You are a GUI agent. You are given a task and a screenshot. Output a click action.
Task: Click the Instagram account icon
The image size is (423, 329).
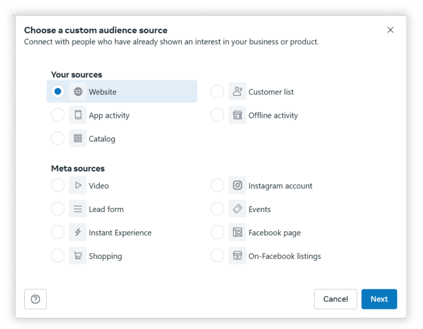tap(237, 185)
